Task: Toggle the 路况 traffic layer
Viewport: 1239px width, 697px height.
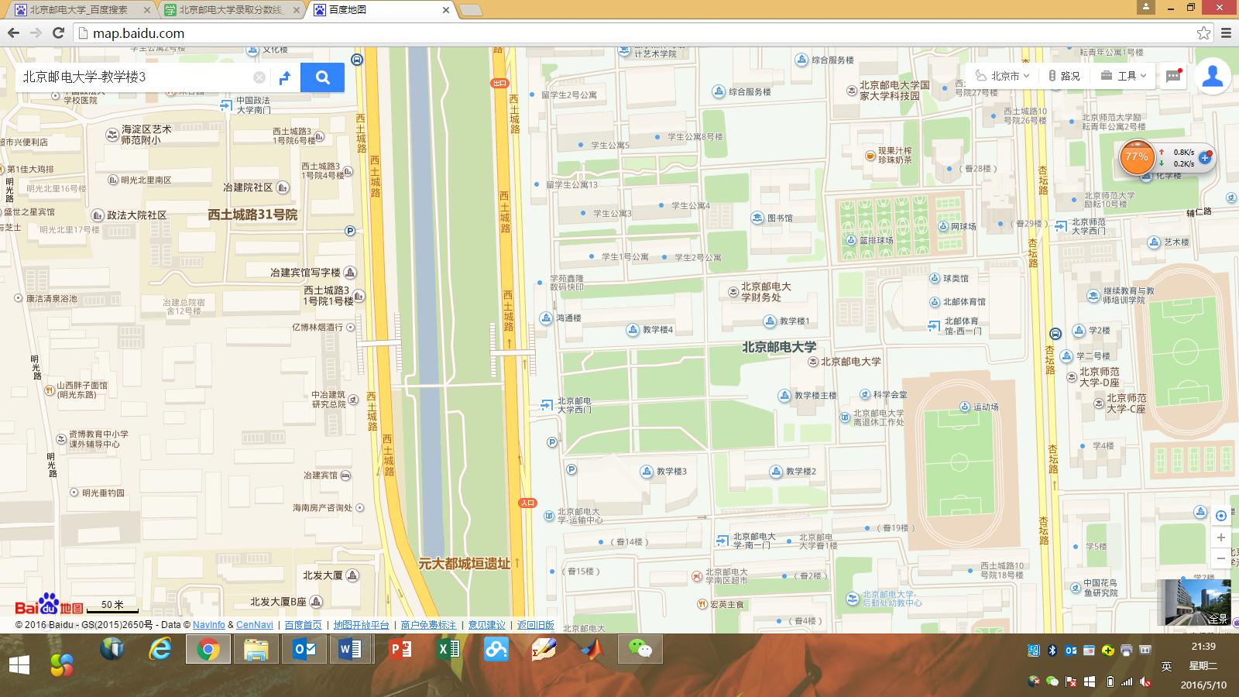Action: (x=1063, y=76)
